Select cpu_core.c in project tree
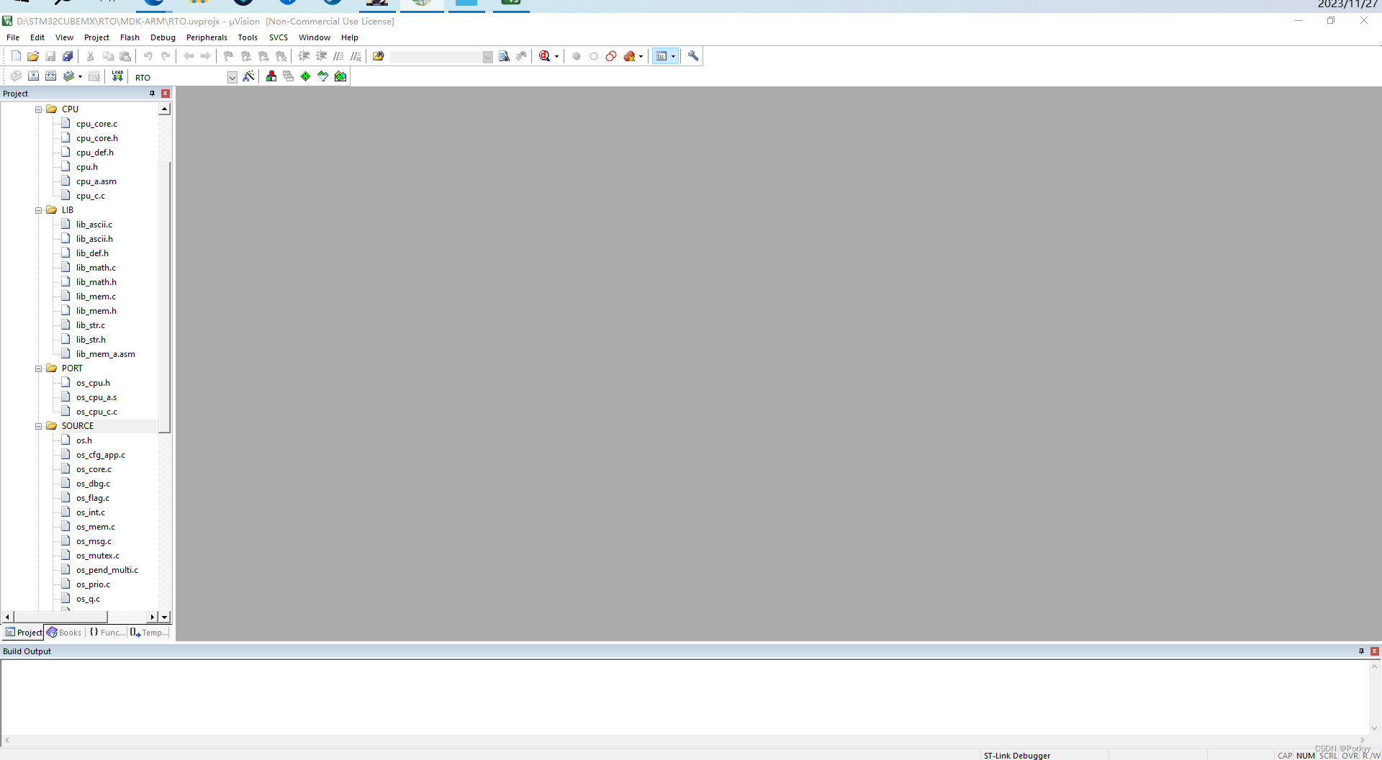Screen dimensions: 1382x760 pos(96,124)
